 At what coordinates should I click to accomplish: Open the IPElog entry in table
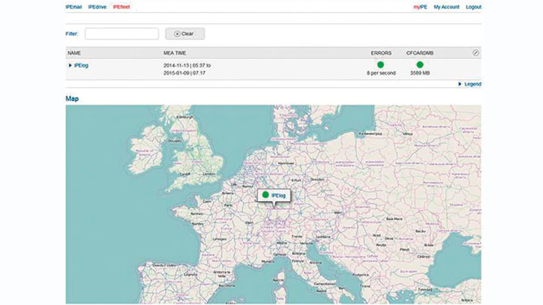(81, 65)
